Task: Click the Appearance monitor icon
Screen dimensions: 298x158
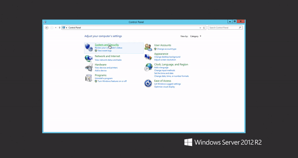Action: (148, 57)
